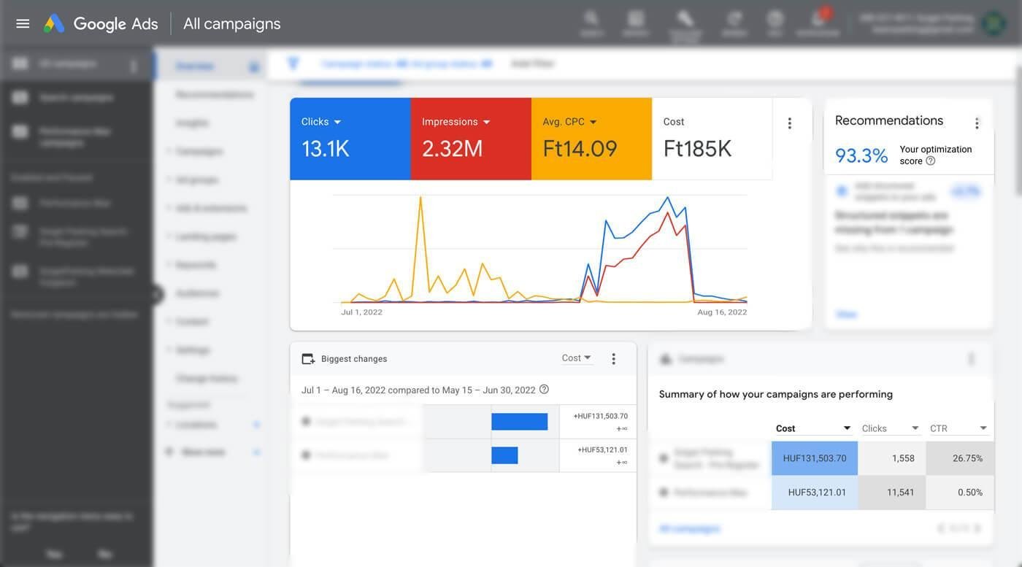Click the All campaigns page title
This screenshot has height=567, width=1022.
click(x=232, y=23)
